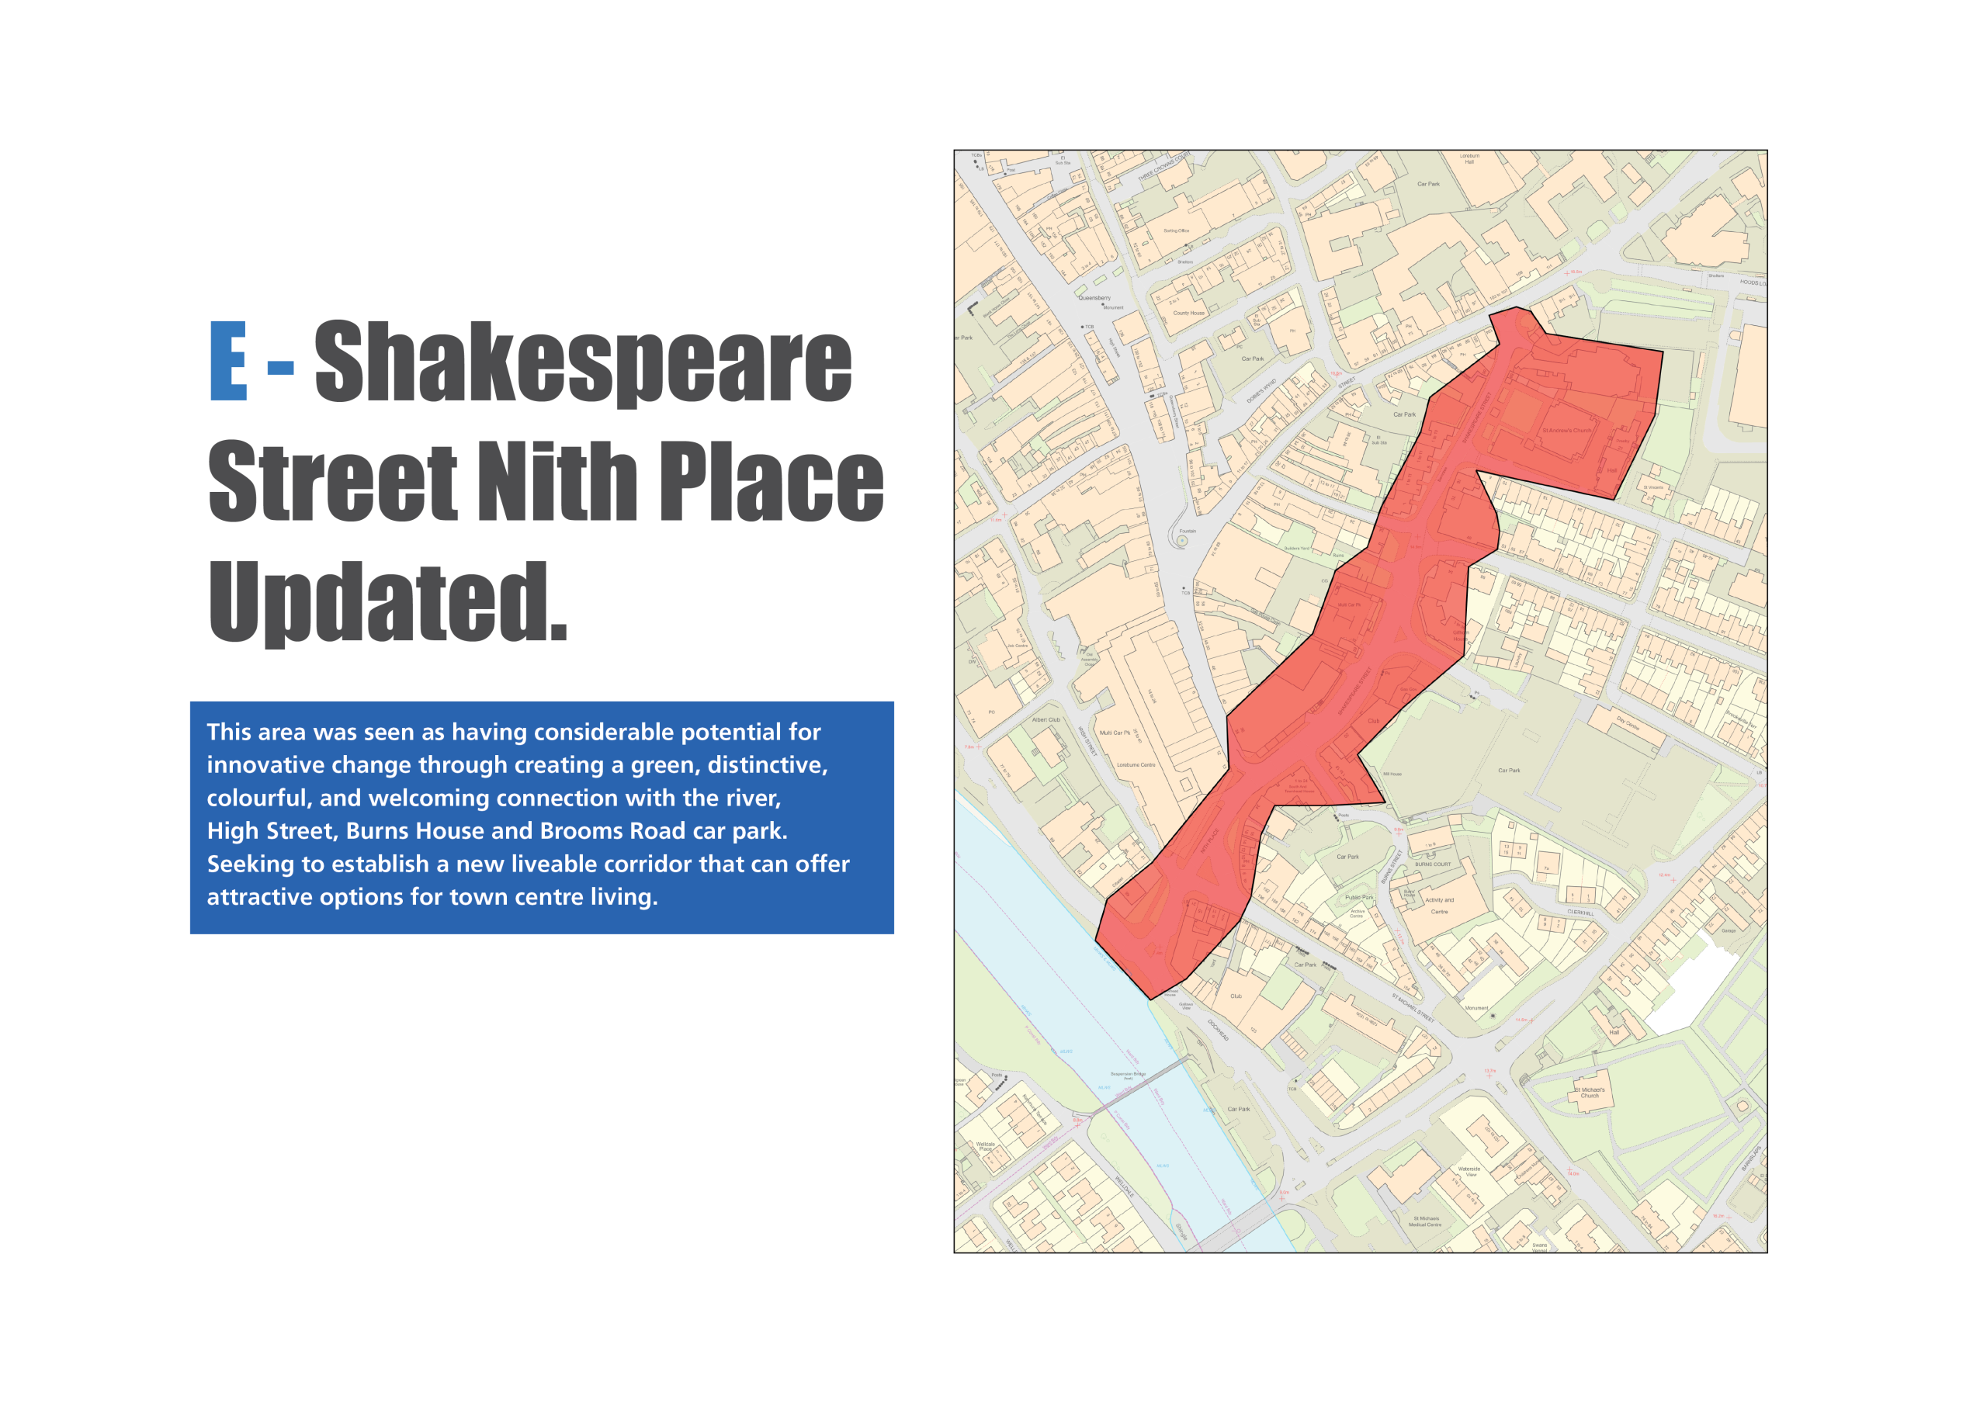
Task: Click the Fountain symbol on the map
Action: pyautogui.click(x=1181, y=541)
